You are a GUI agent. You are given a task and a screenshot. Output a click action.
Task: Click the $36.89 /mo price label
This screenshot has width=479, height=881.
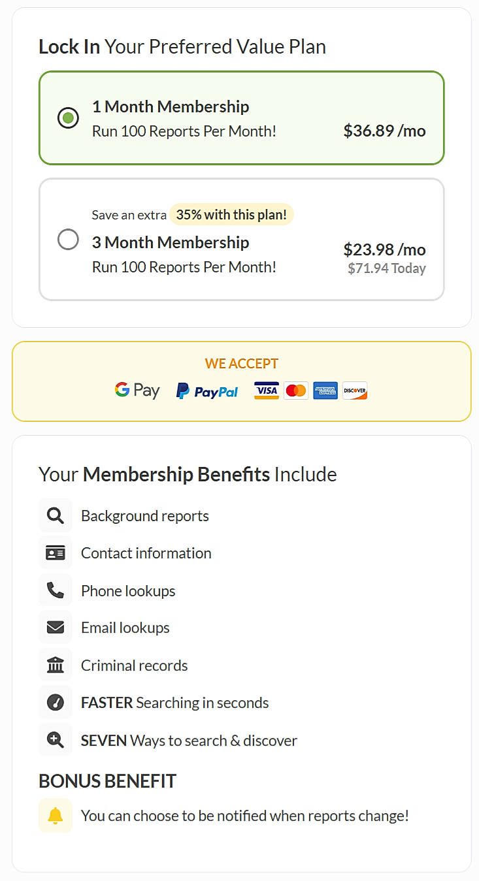385,131
